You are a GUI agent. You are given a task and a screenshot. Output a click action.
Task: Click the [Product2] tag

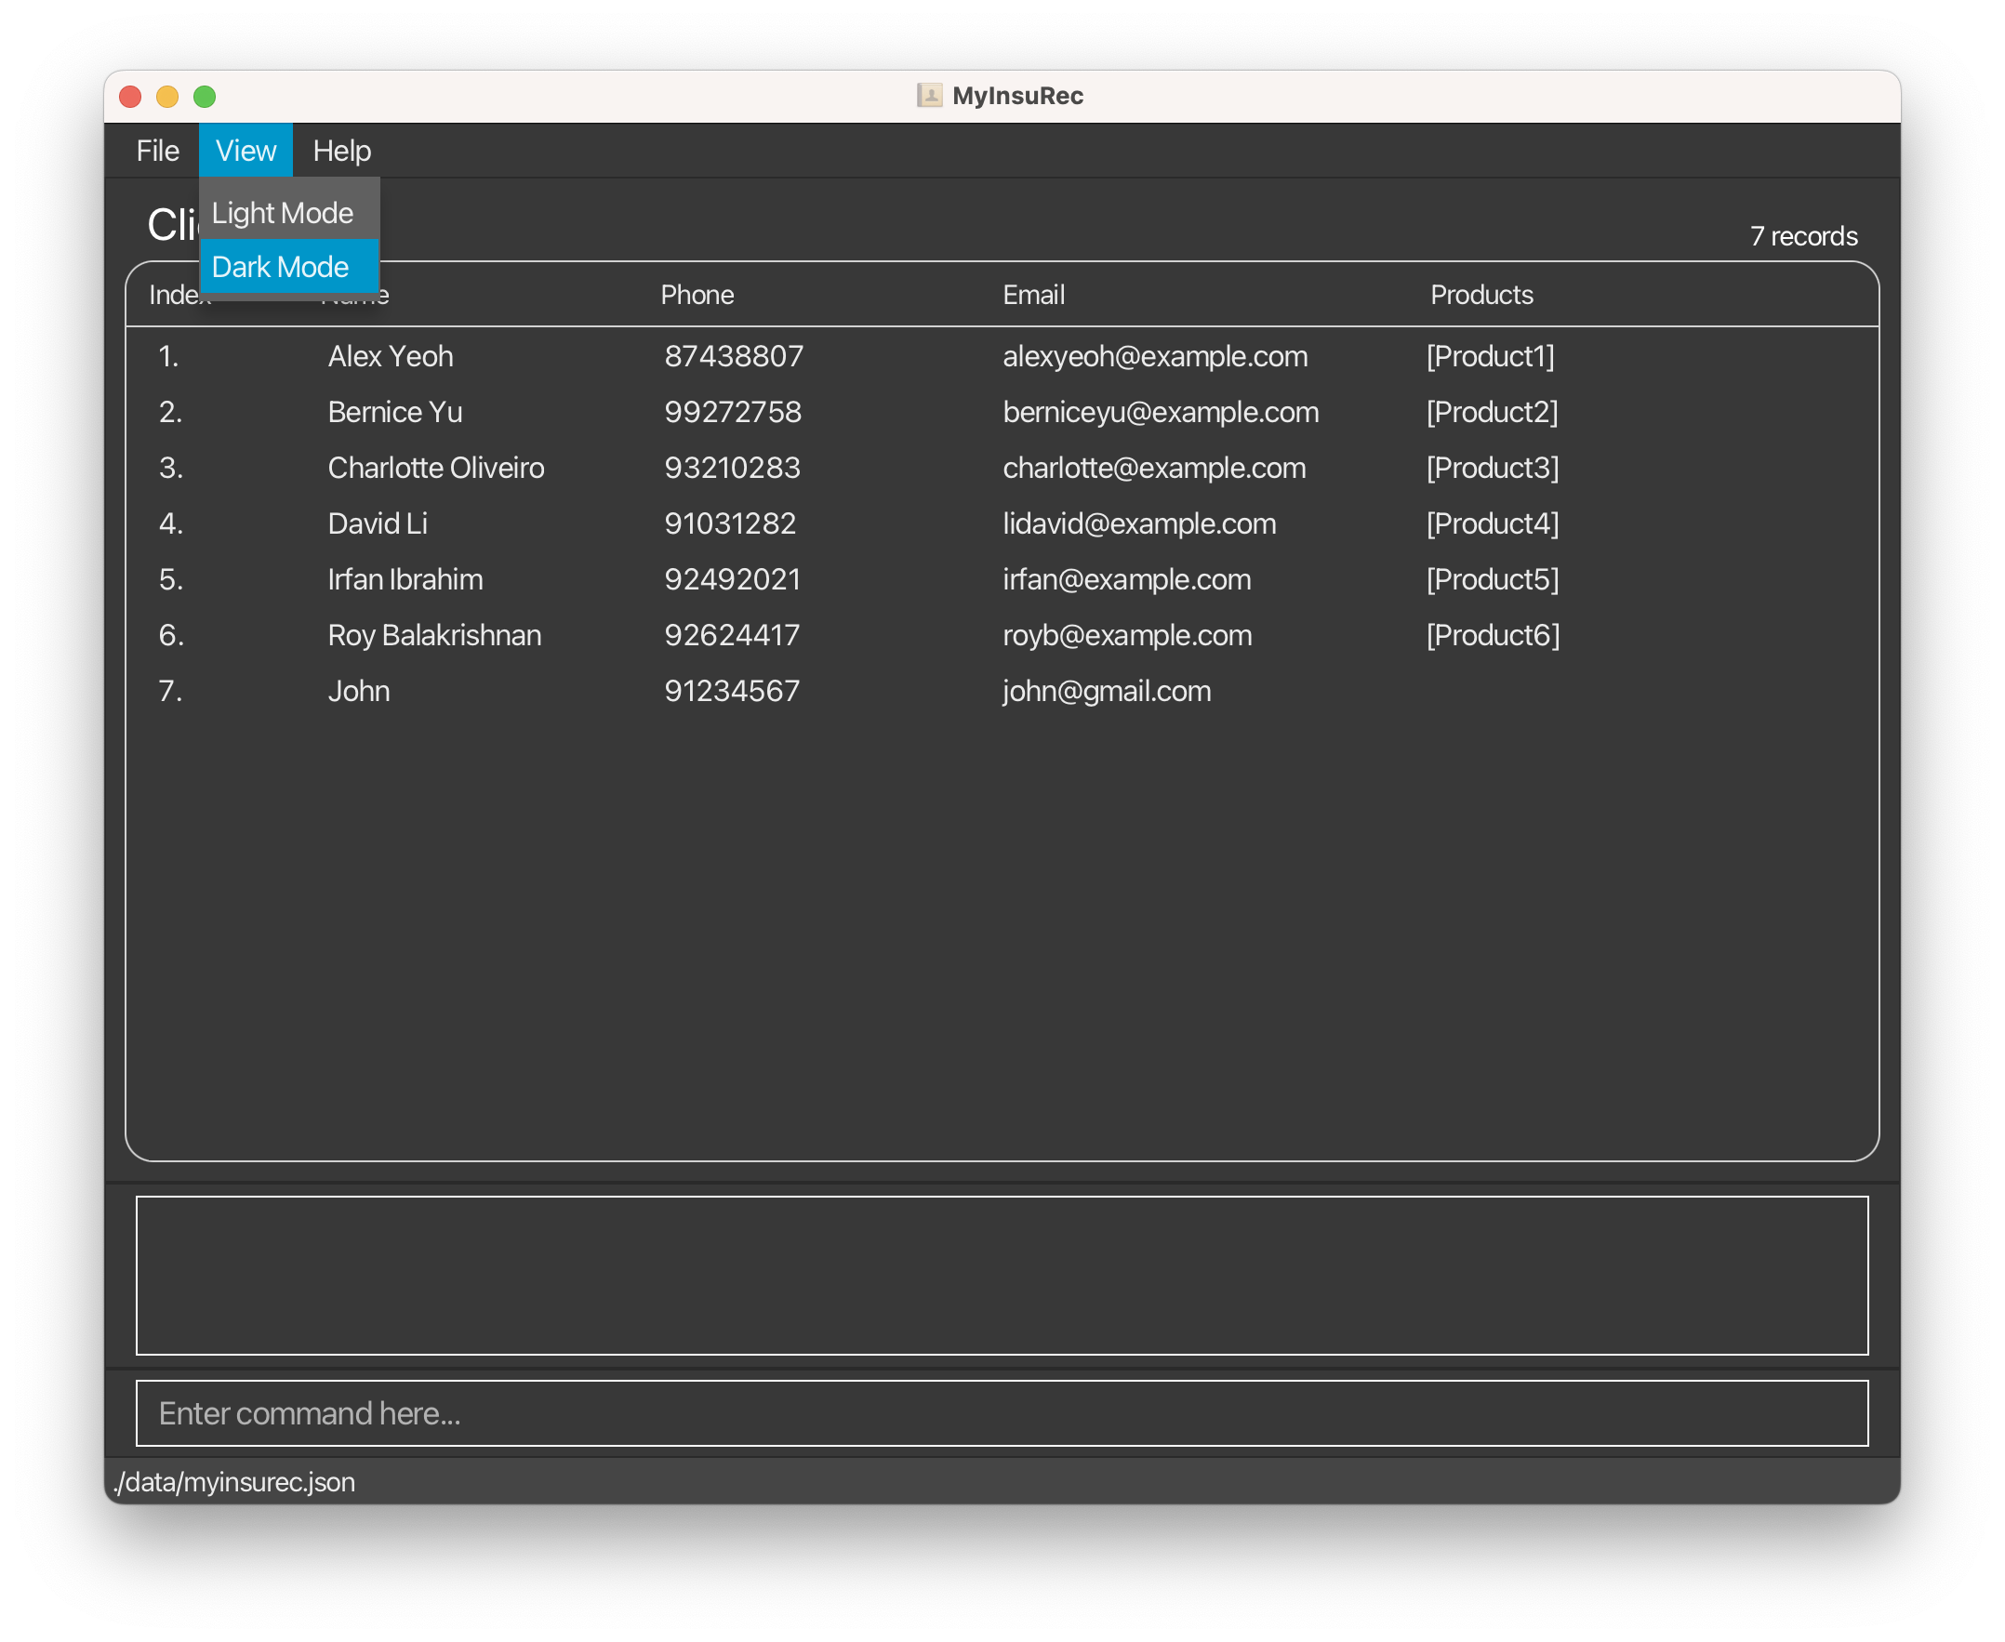click(x=1493, y=413)
